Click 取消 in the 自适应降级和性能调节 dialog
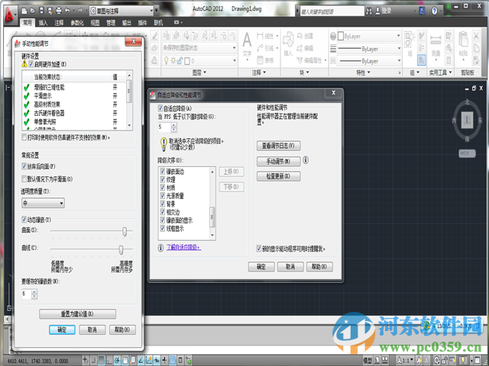 (x=290, y=267)
